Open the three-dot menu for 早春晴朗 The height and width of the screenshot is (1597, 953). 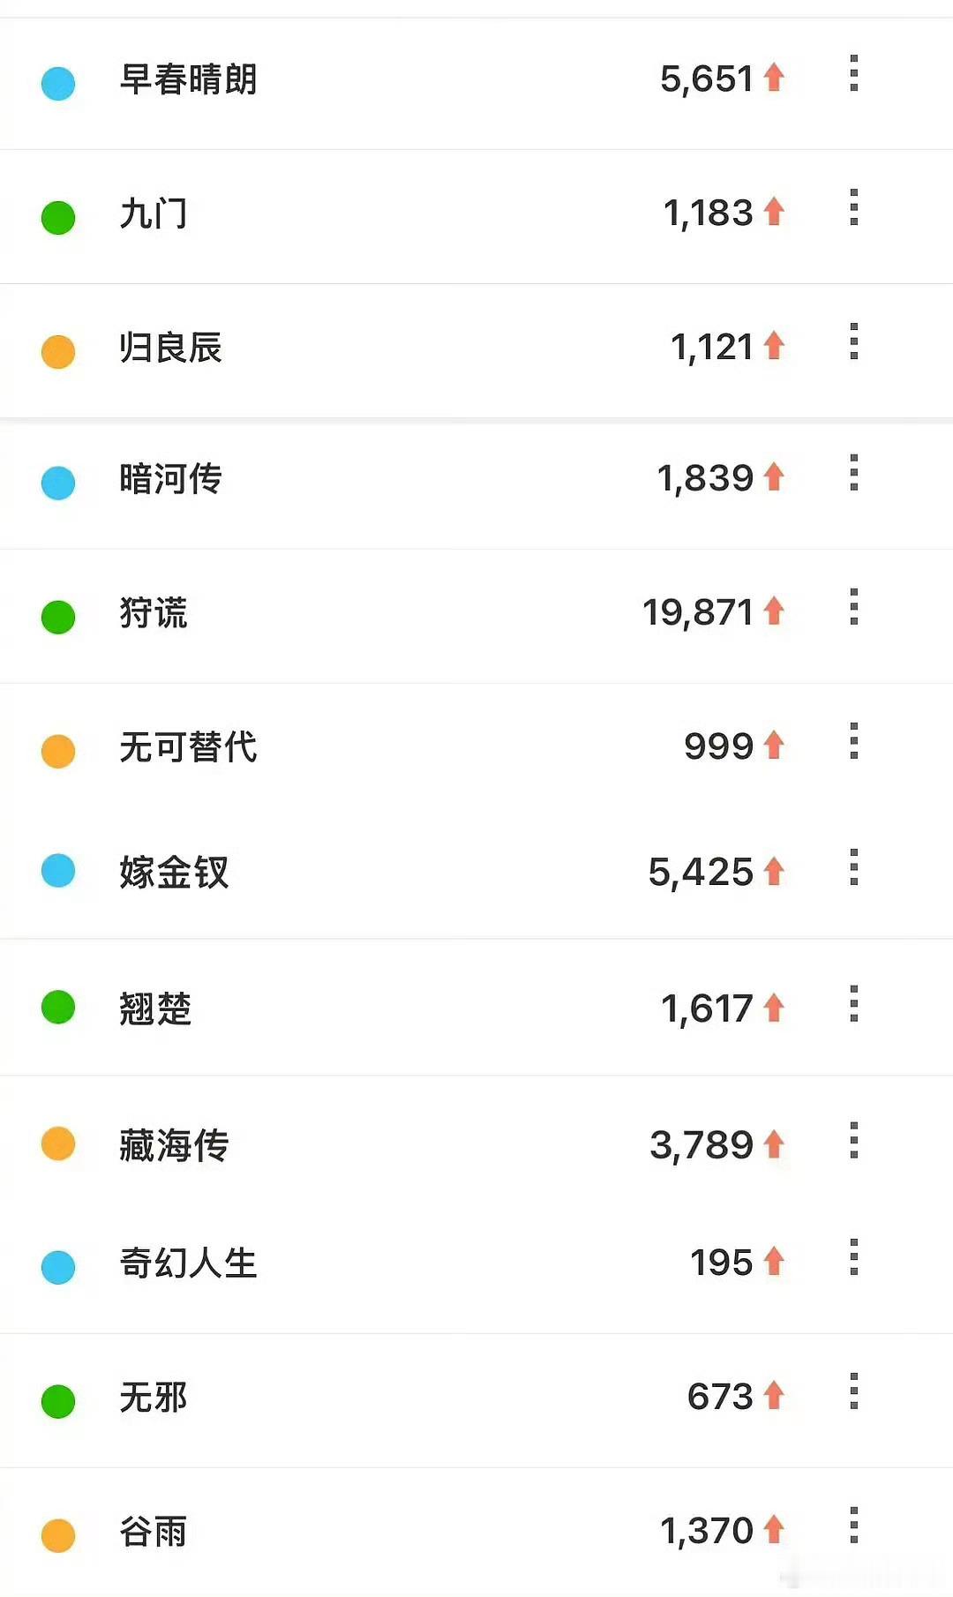click(853, 73)
